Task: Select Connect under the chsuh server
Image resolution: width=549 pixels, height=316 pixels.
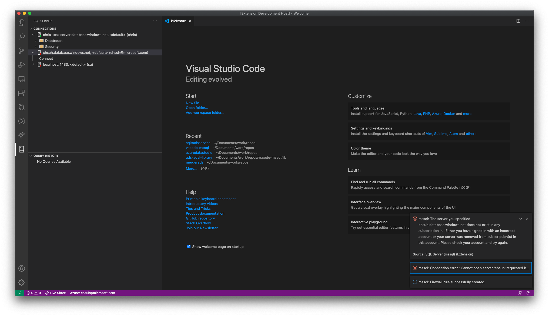Action: 46,58
